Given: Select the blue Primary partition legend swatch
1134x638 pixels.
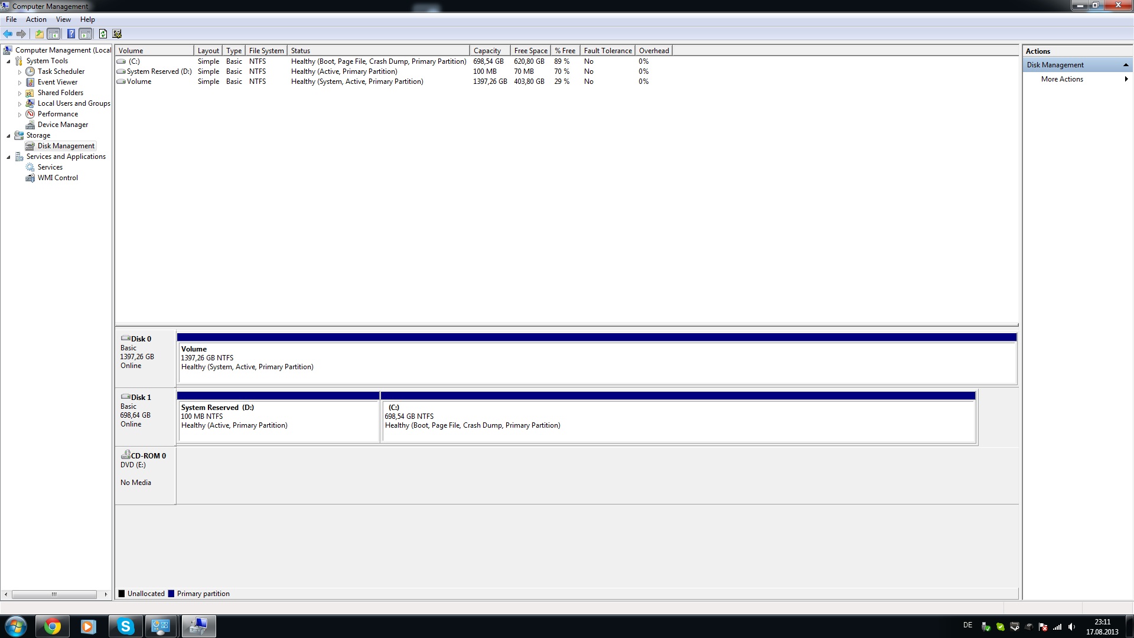Looking at the screenshot, I should point(171,594).
